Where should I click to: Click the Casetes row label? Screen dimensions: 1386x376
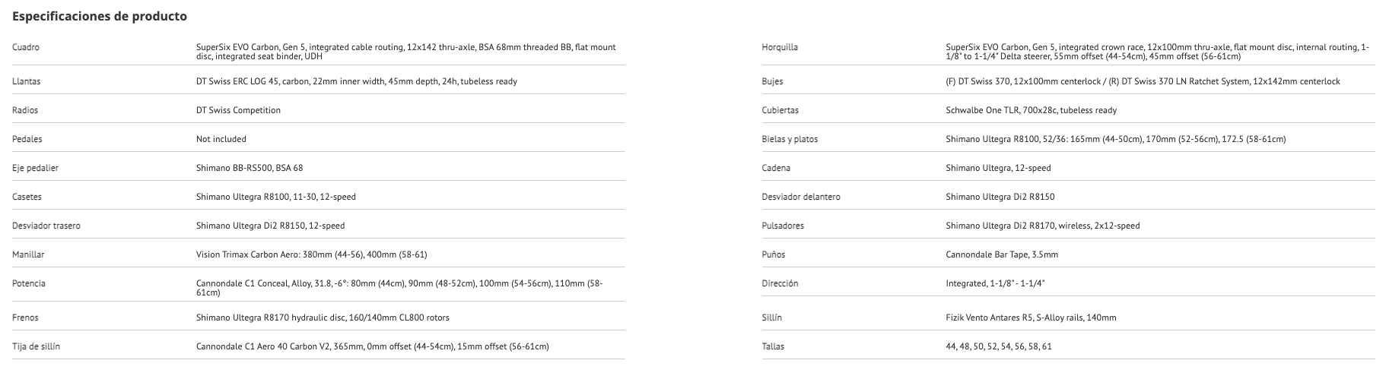tap(27, 197)
